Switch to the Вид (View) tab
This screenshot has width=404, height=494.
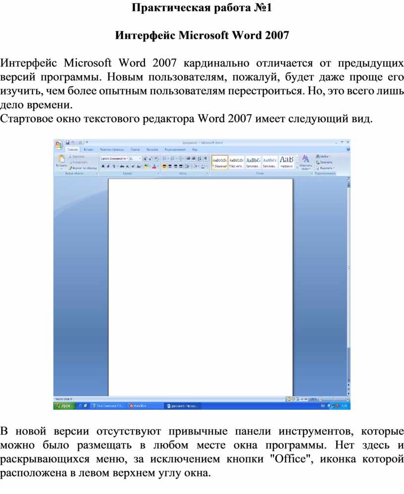coord(195,150)
